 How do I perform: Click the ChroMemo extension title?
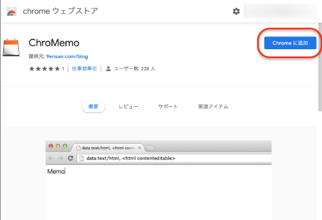tap(54, 43)
